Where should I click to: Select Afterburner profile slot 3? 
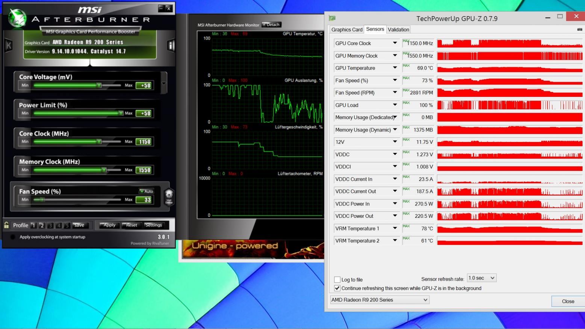pos(50,225)
